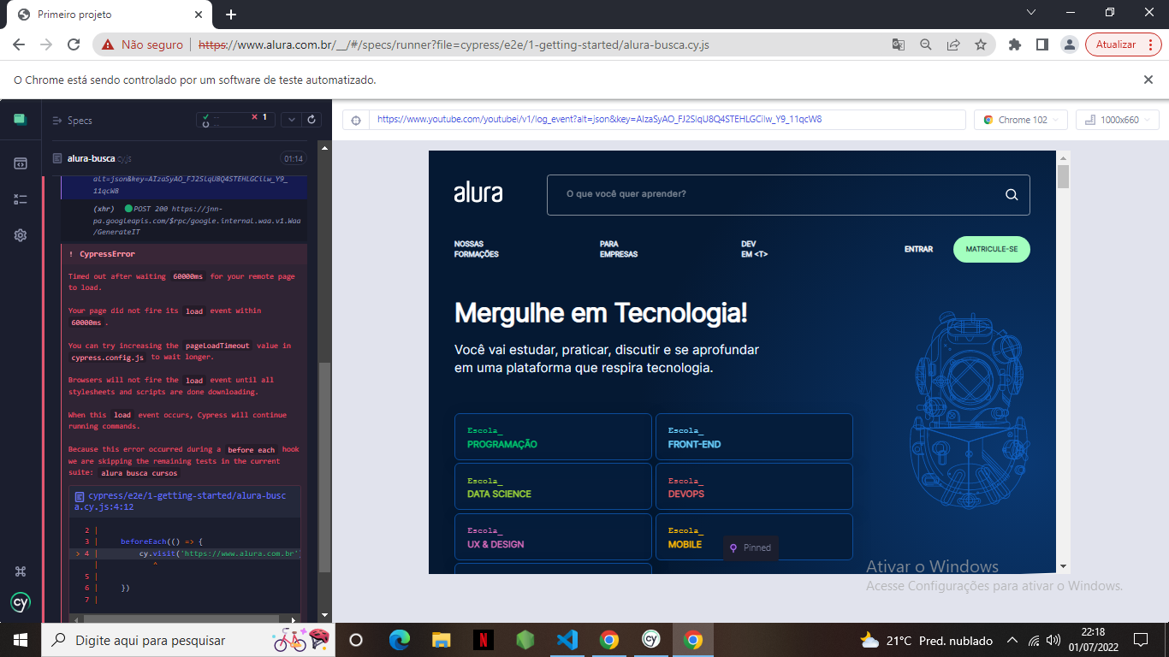Click cy.visit line 4 in code frame
1169x657 pixels.
(x=185, y=553)
